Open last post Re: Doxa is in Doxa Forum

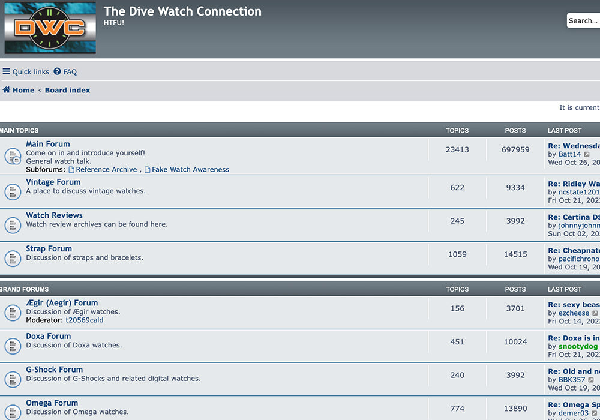574,338
